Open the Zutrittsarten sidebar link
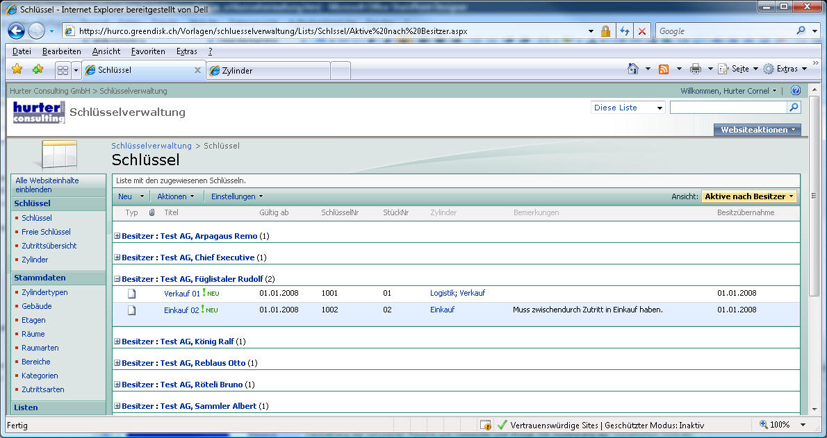This screenshot has height=438, width=827. coord(42,389)
